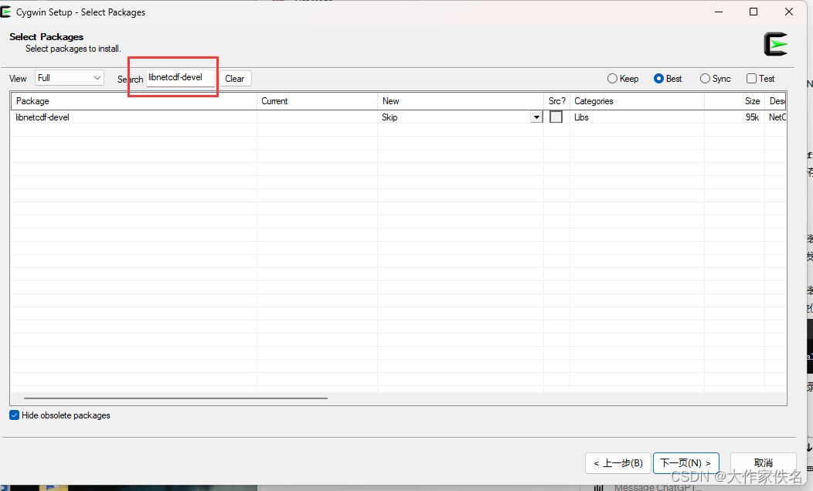813x491 pixels.
Task: Clear the package search text
Action: 235,79
